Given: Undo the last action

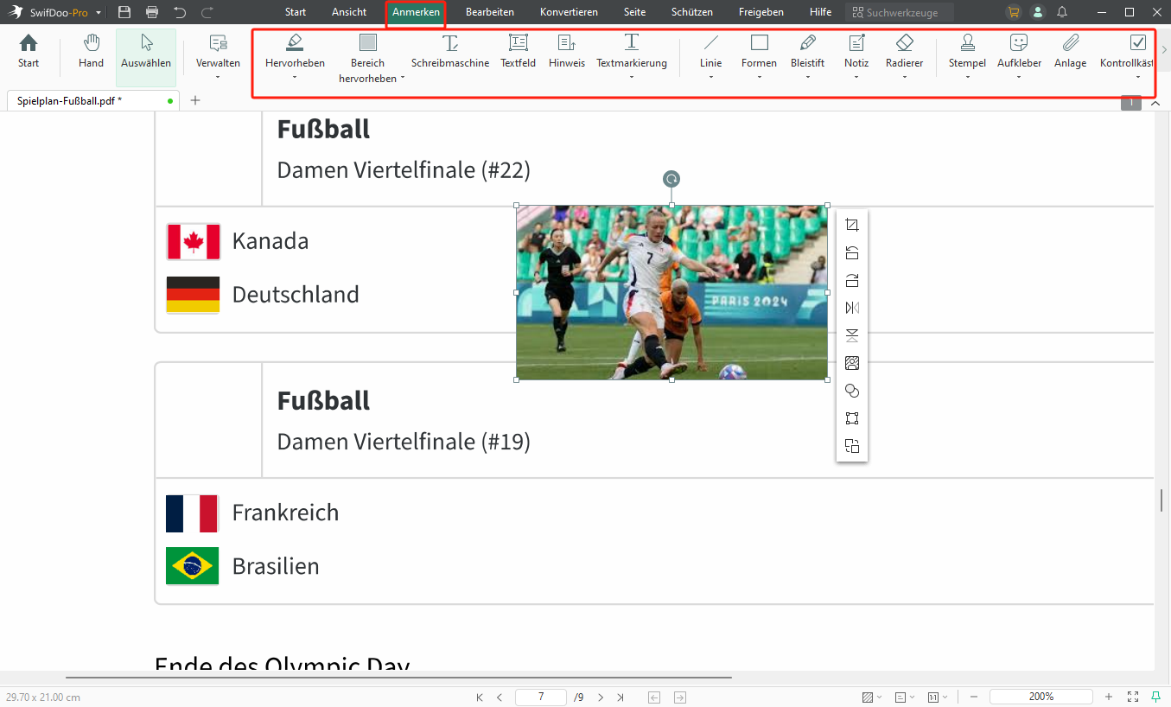Looking at the screenshot, I should 180,12.
